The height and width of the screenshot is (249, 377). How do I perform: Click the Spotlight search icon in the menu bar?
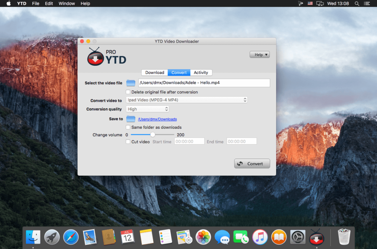[x=356, y=3]
